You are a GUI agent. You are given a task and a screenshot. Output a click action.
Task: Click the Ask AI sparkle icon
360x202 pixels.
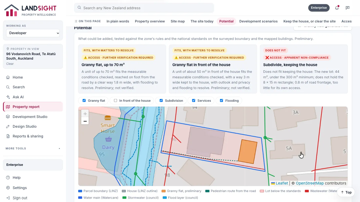click(8, 97)
